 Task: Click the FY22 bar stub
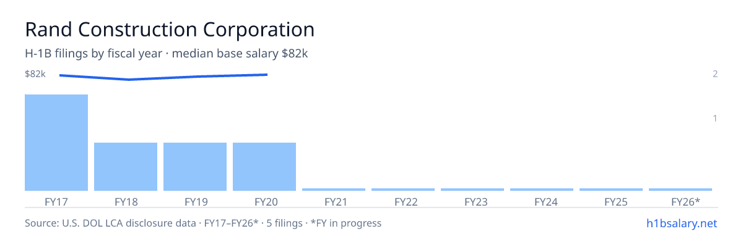(403, 190)
